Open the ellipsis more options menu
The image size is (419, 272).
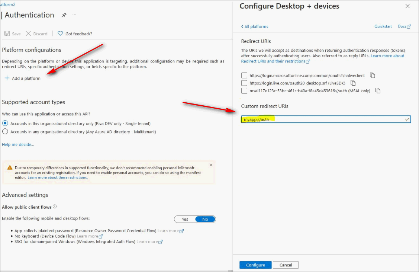click(74, 15)
